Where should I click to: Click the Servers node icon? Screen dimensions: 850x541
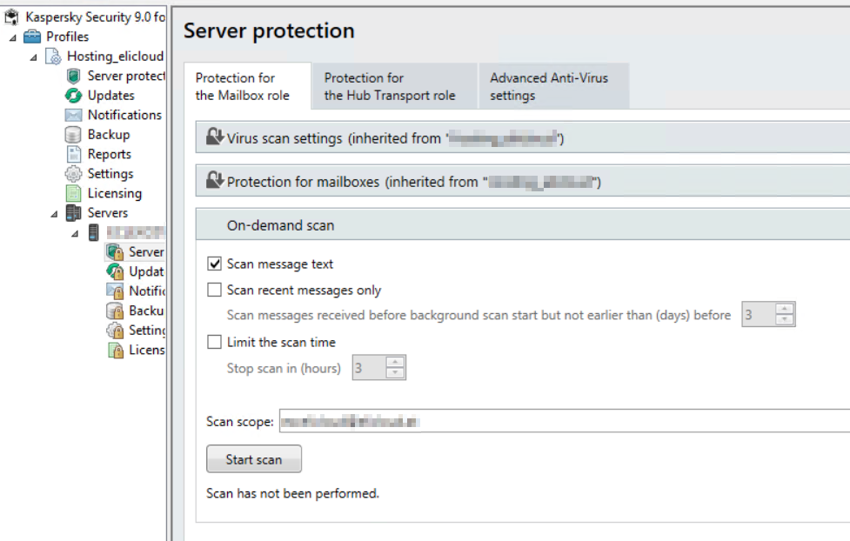click(73, 213)
